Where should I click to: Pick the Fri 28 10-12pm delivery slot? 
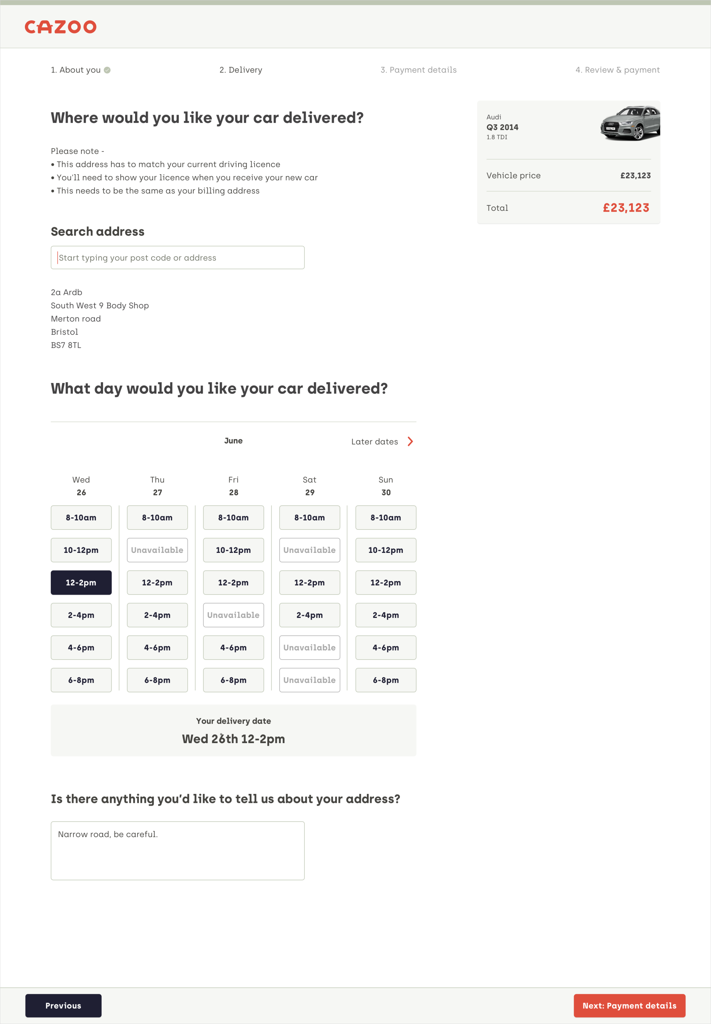[234, 550]
